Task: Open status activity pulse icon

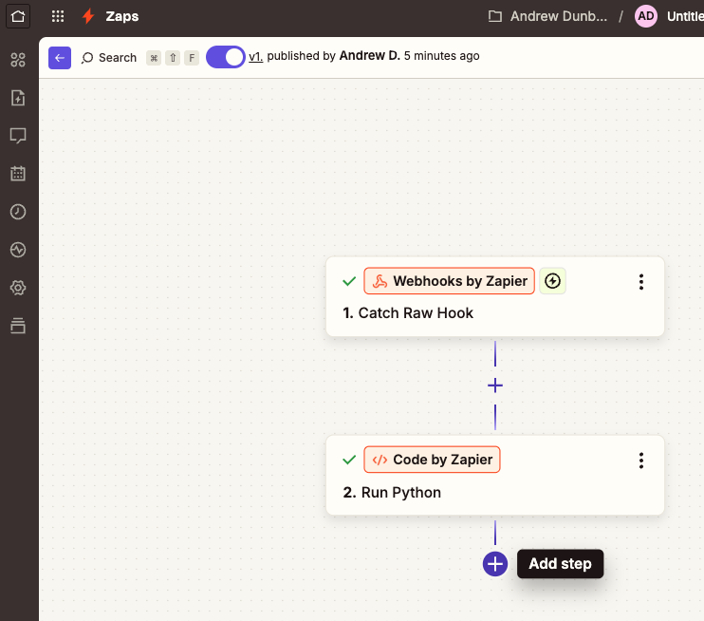Action: click(x=18, y=250)
